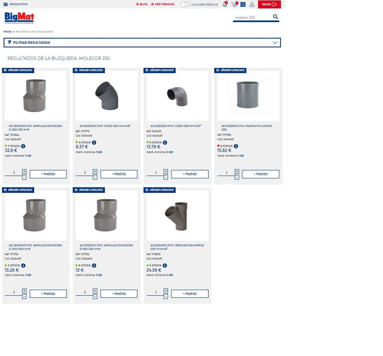Click the search field containing molecor 250
This screenshot has height=356, width=383.
point(251,18)
